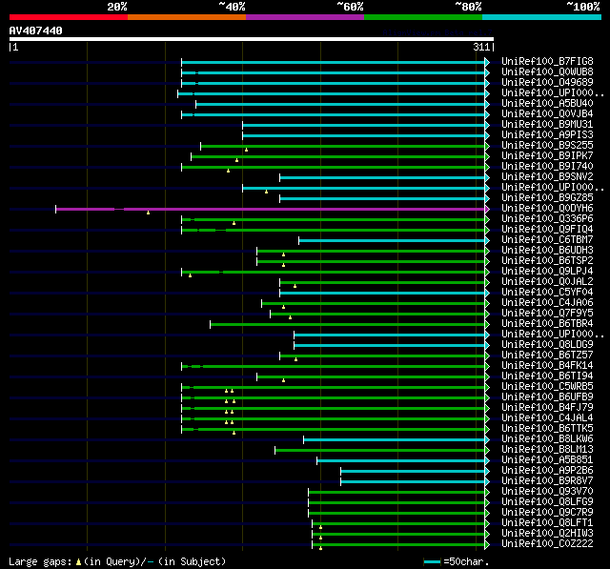The height and width of the screenshot is (569, 610).
Task: Select hit label UniRef100_B8LKW6
Action: [x=547, y=439]
